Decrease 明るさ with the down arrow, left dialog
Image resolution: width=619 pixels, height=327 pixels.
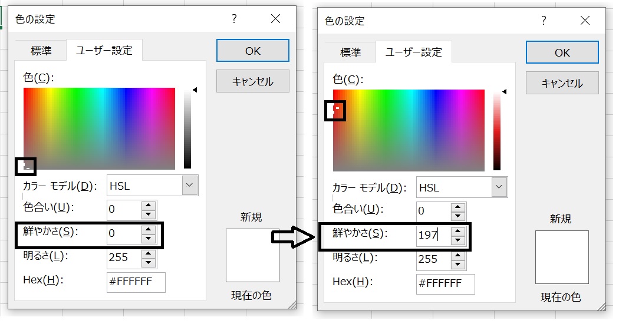click(149, 263)
